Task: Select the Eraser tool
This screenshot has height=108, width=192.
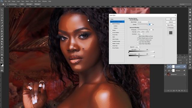Action: pyautogui.click(x=2, y=36)
